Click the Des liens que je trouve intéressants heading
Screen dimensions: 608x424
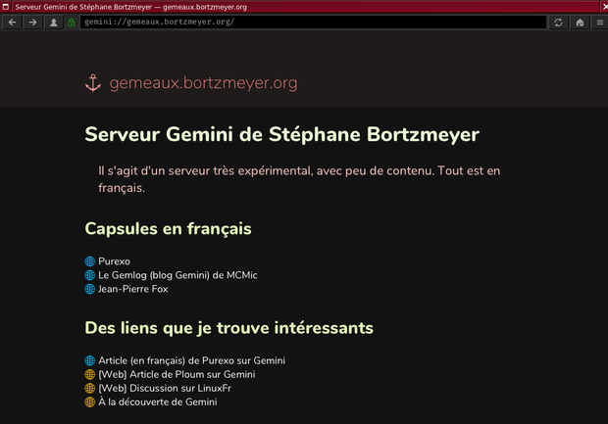228,328
